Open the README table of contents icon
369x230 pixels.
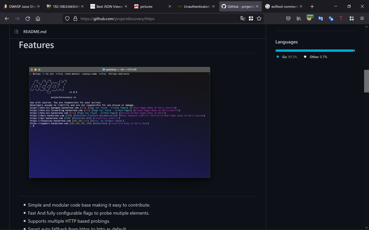[16, 32]
